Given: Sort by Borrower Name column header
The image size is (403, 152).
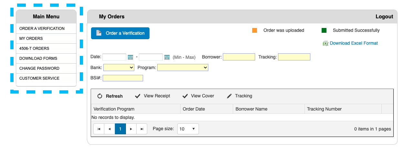Looking at the screenshot, I should point(269,109).
